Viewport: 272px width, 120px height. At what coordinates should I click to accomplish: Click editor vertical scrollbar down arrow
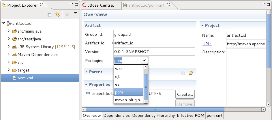click(269, 104)
